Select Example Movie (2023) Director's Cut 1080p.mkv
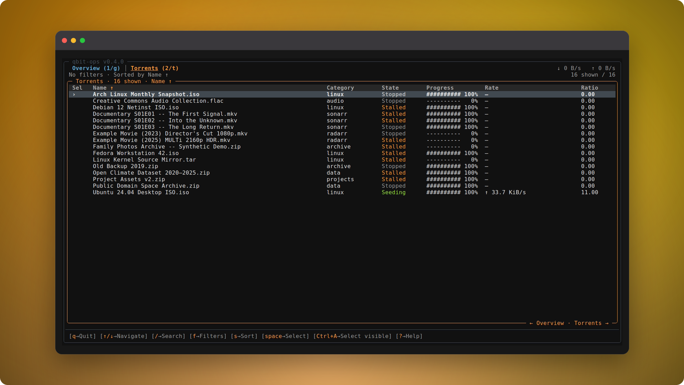Image resolution: width=684 pixels, height=385 pixels. [342, 134]
